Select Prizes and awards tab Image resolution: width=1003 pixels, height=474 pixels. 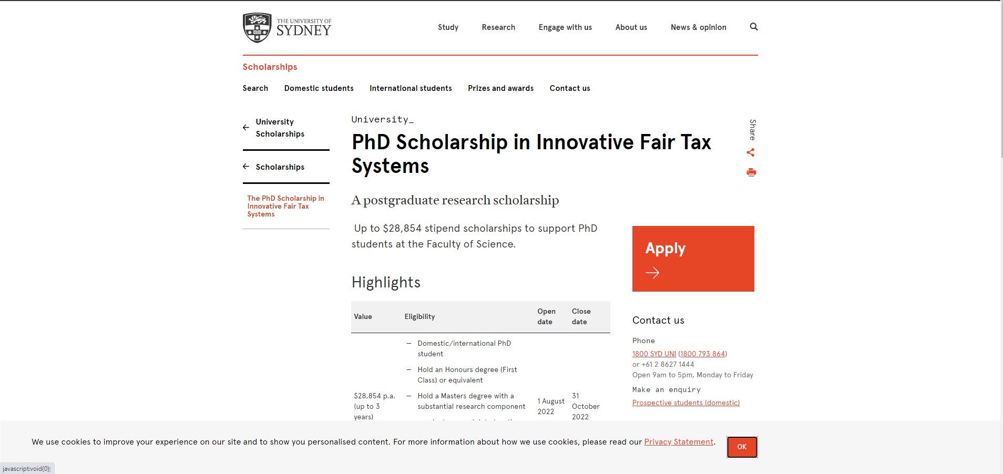(x=500, y=88)
